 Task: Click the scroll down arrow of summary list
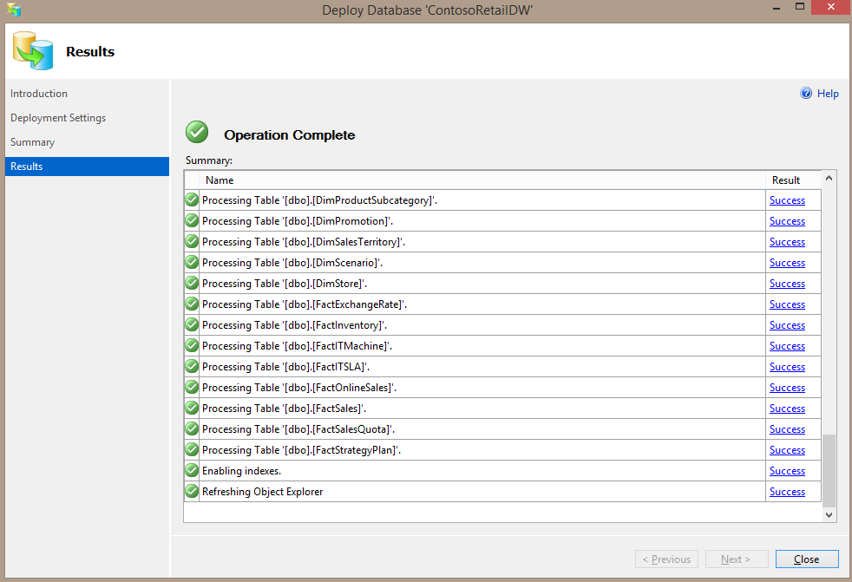[829, 514]
